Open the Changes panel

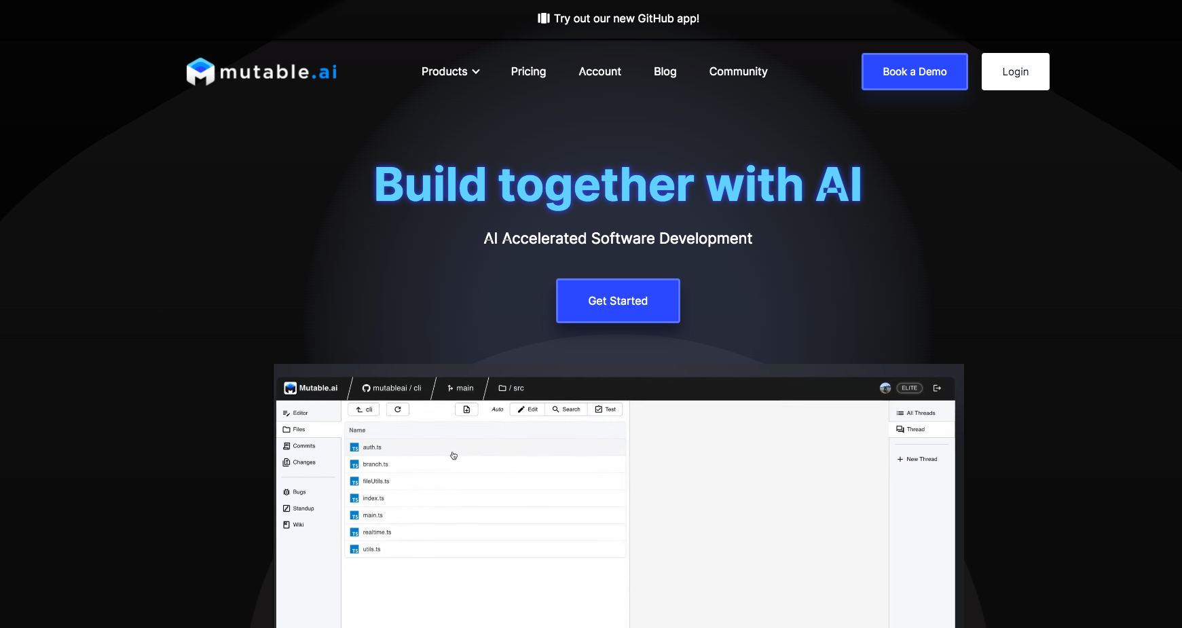[303, 462]
